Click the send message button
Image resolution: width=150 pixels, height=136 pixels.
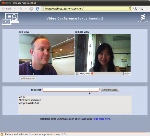(x=110, y=90)
